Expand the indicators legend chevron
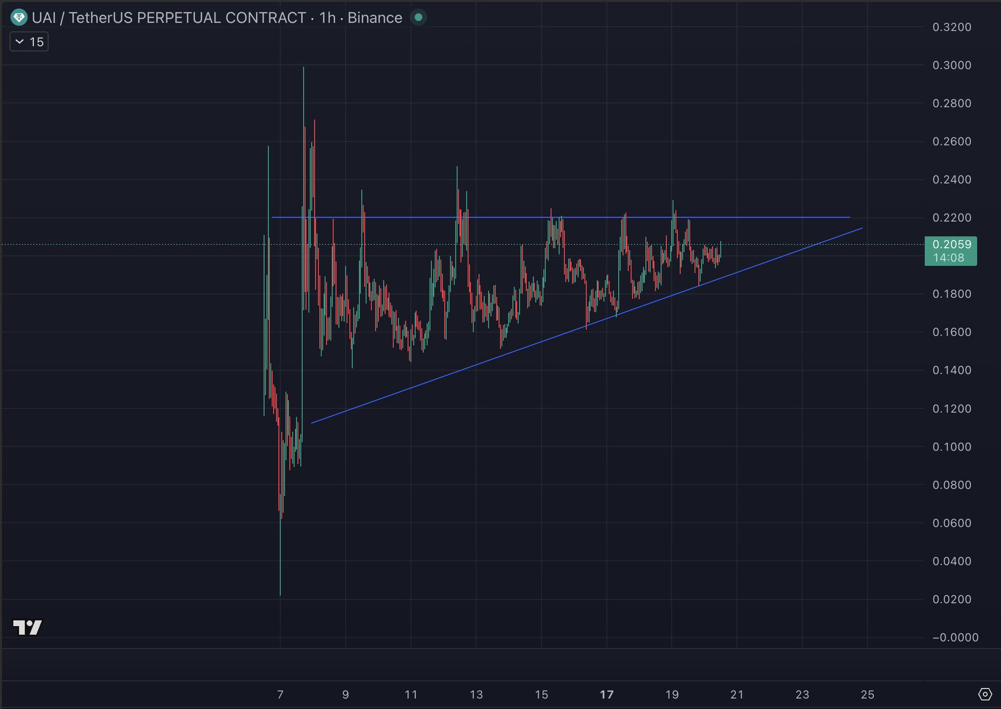1001x709 pixels. [20, 42]
